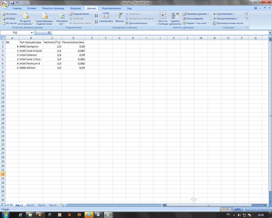Click the zoom out minus button

(x=244, y=209)
